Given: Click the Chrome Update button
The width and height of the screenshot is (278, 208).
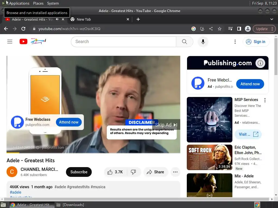Looking at the screenshot, I should tap(262, 29).
